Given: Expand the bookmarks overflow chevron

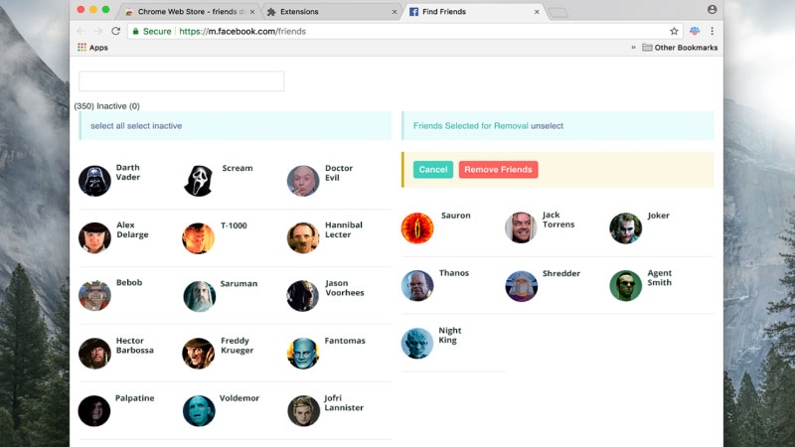Looking at the screenshot, I should point(633,47).
